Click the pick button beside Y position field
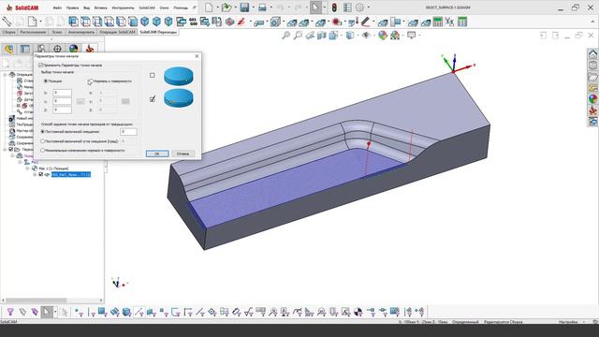 pos(80,101)
